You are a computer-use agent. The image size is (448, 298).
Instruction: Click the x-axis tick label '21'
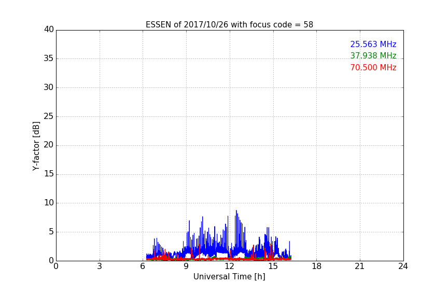360,266
